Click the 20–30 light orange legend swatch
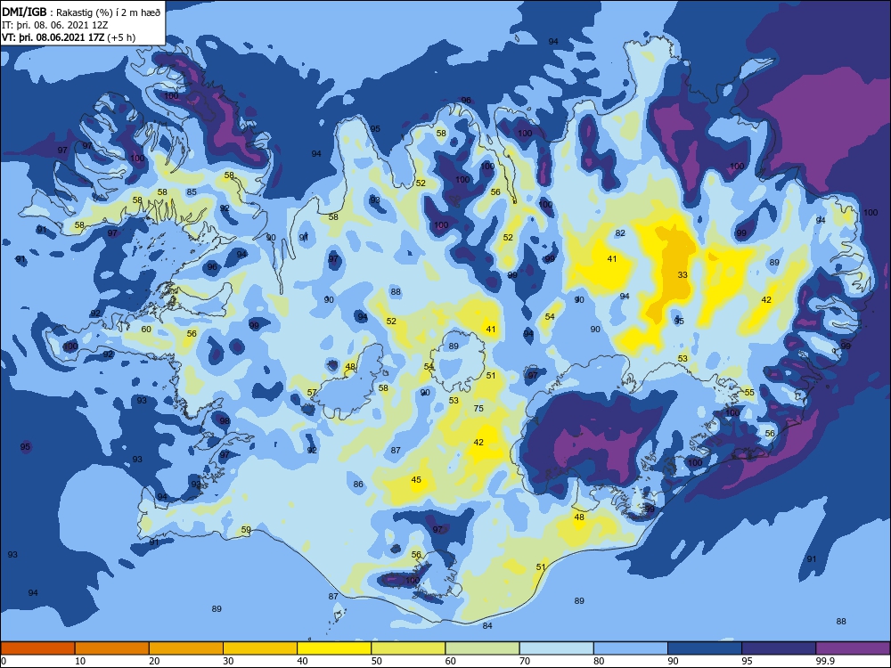 (x=186, y=648)
